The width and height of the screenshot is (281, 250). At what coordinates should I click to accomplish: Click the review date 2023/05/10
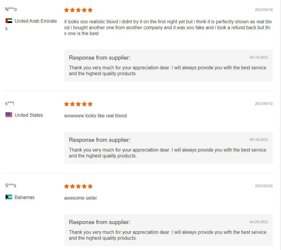pyautogui.click(x=264, y=104)
